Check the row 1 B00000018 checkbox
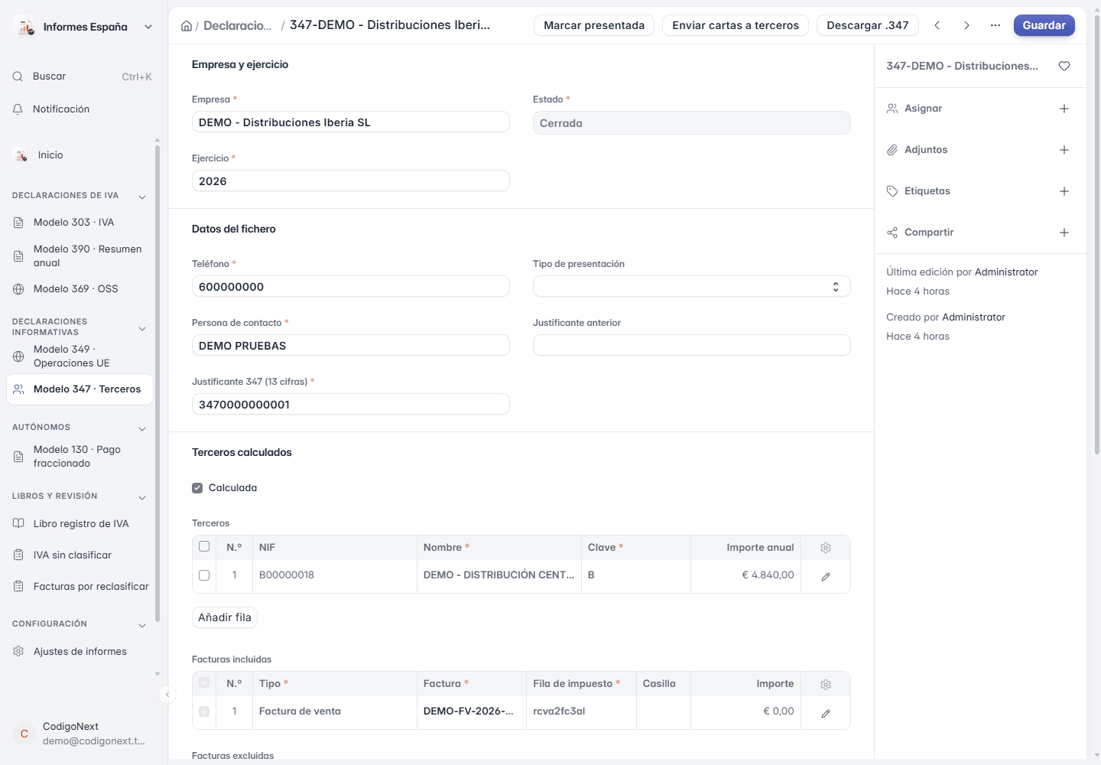1101x765 pixels. click(204, 575)
